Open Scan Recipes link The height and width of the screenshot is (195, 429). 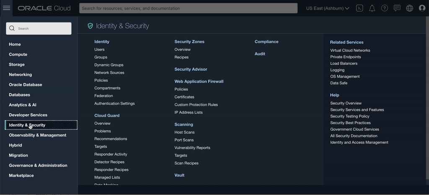click(186, 163)
